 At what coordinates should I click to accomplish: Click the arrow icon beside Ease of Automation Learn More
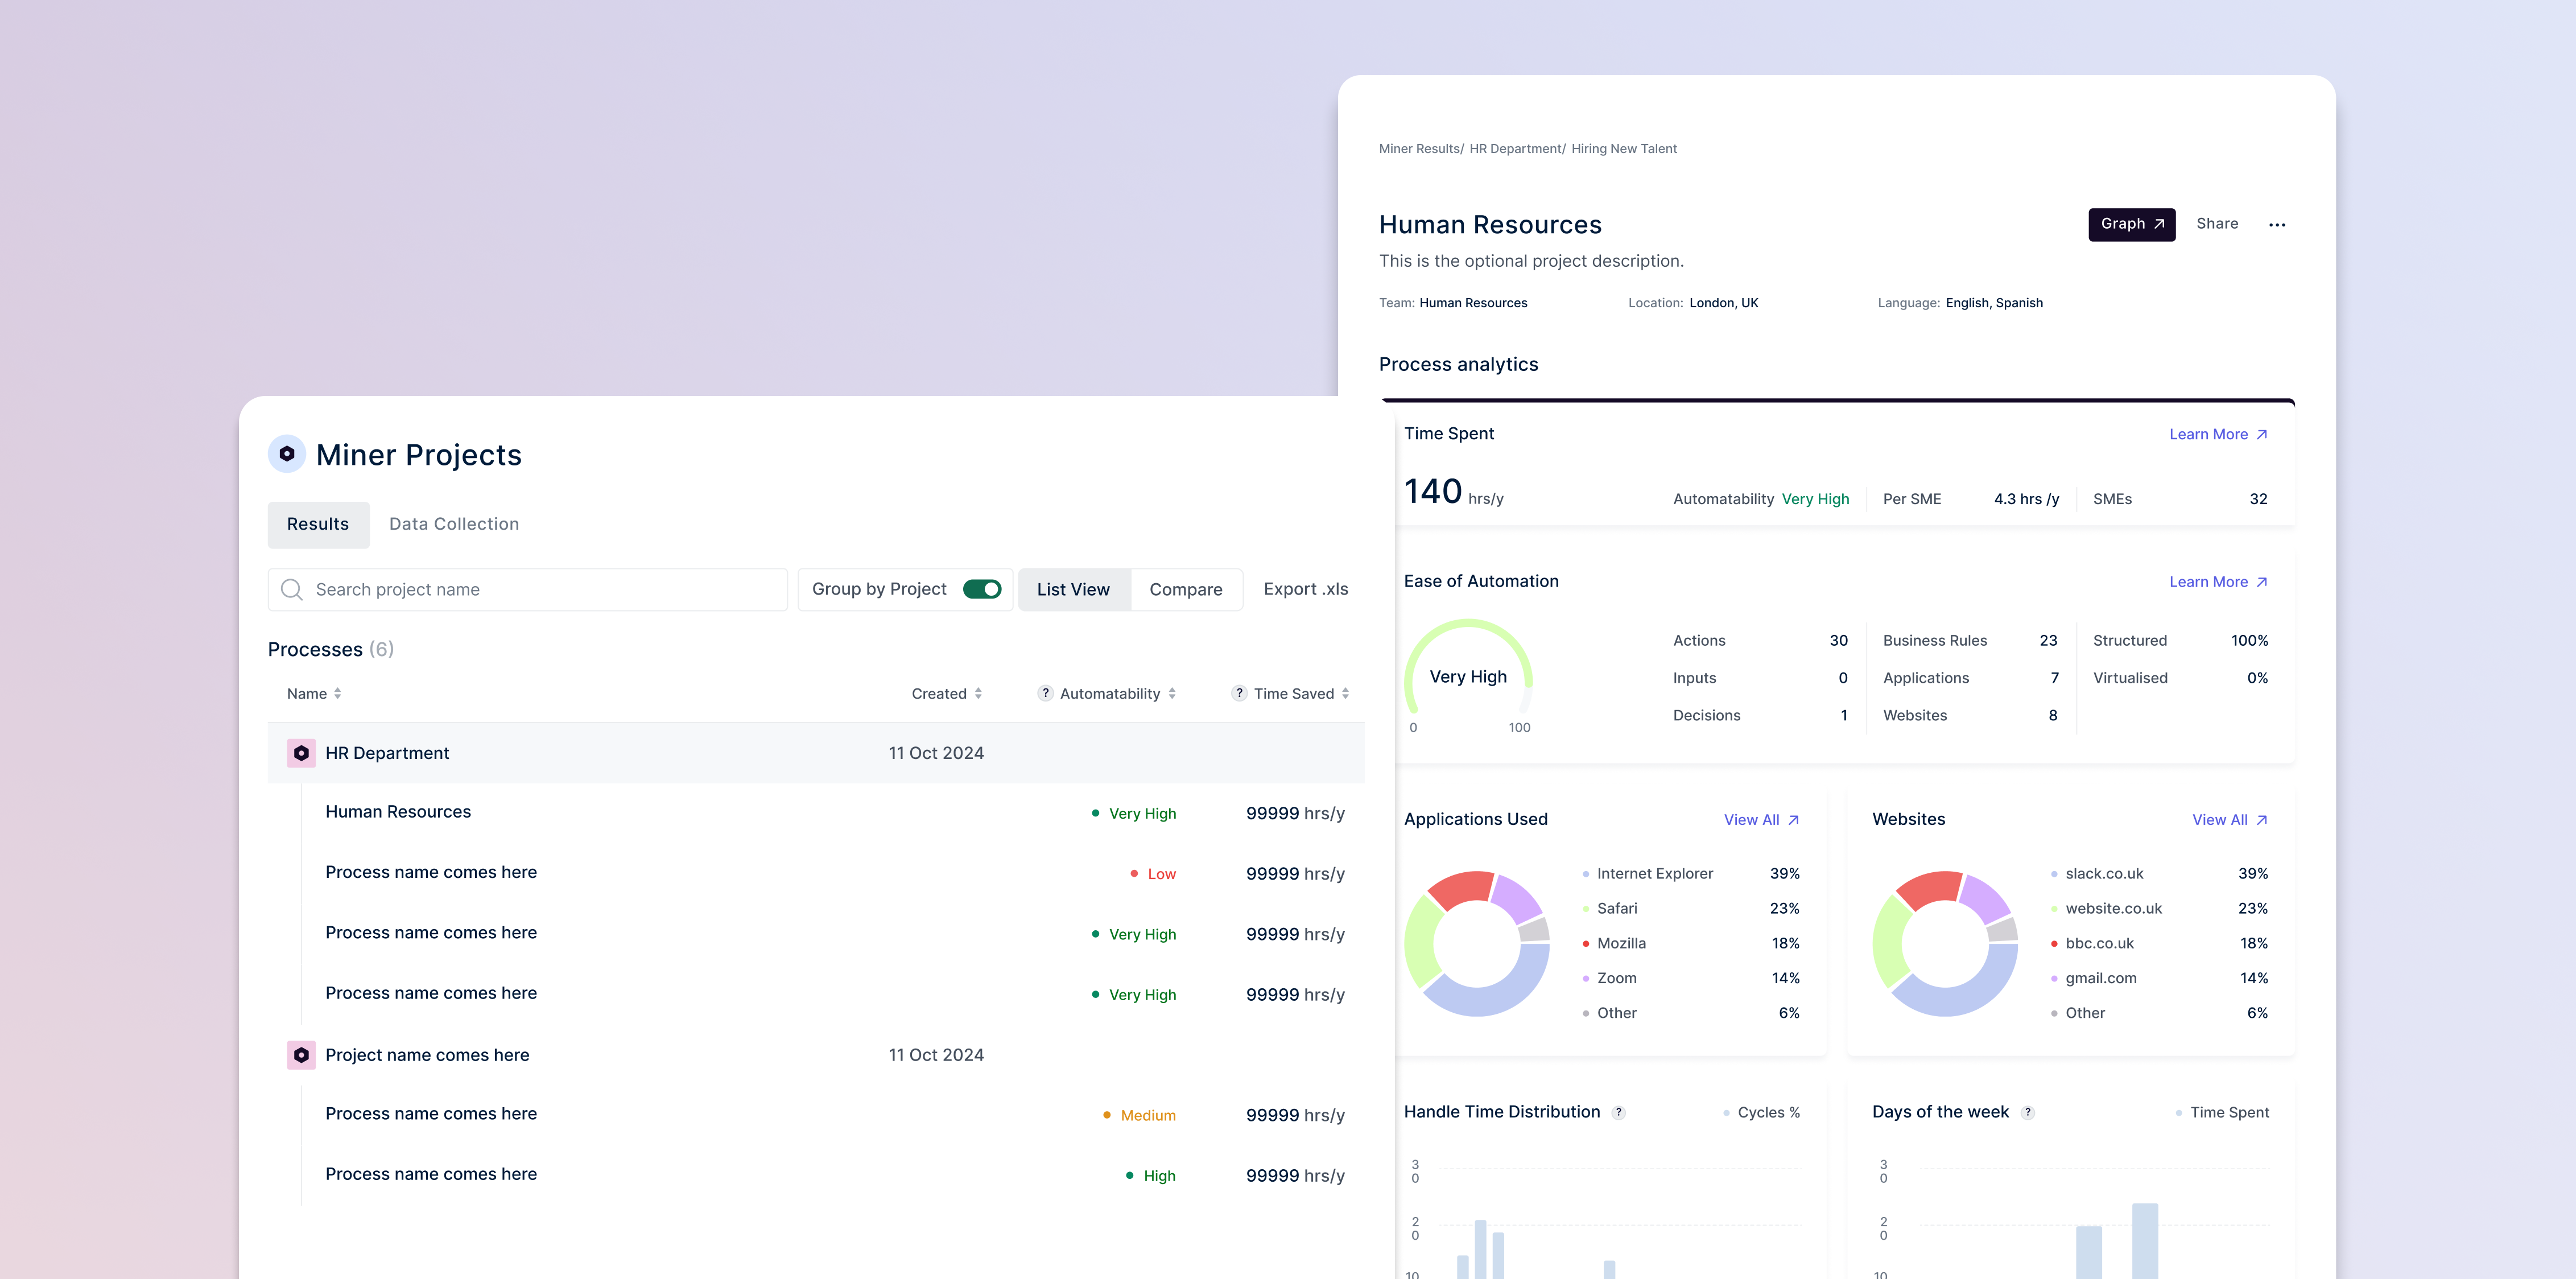point(2262,582)
